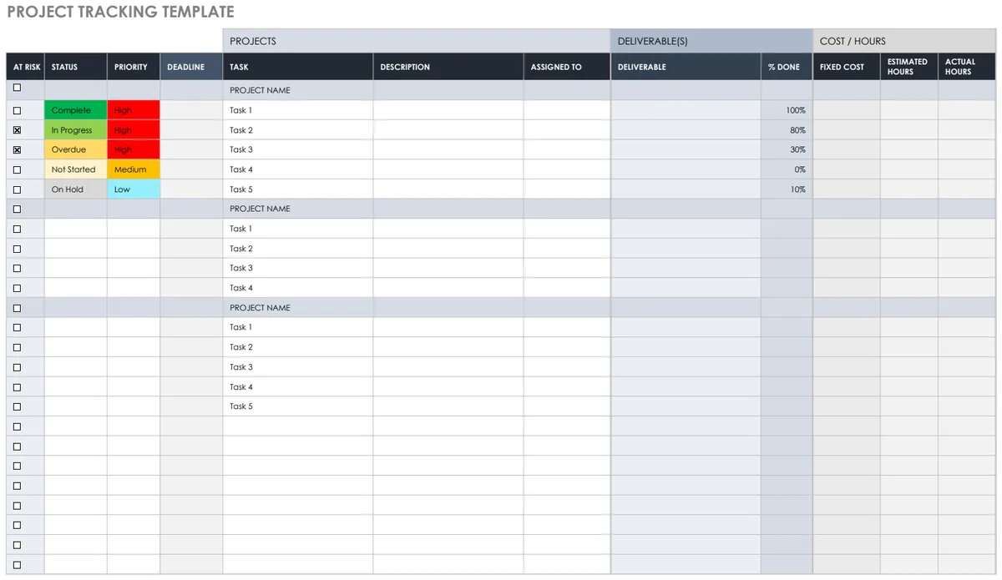
Task: Select the Task 2 cell in the In Progress row
Action: 298,130
